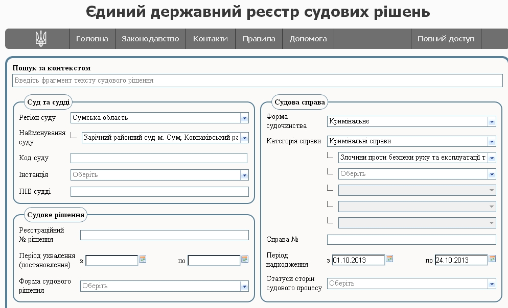The width and height of the screenshot is (508, 308).
Task: Focus the ПІБ судді input field
Action: point(159,192)
